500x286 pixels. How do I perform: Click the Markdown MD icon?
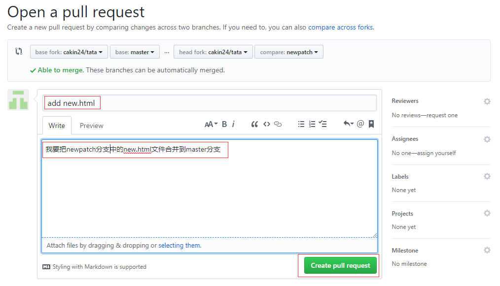click(46, 267)
